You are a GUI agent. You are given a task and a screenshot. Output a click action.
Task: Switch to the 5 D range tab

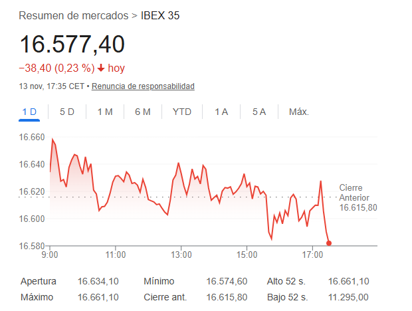coord(67,112)
